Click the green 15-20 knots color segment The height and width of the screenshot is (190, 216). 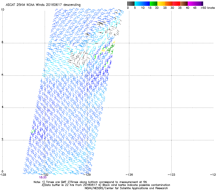coord(154,4)
